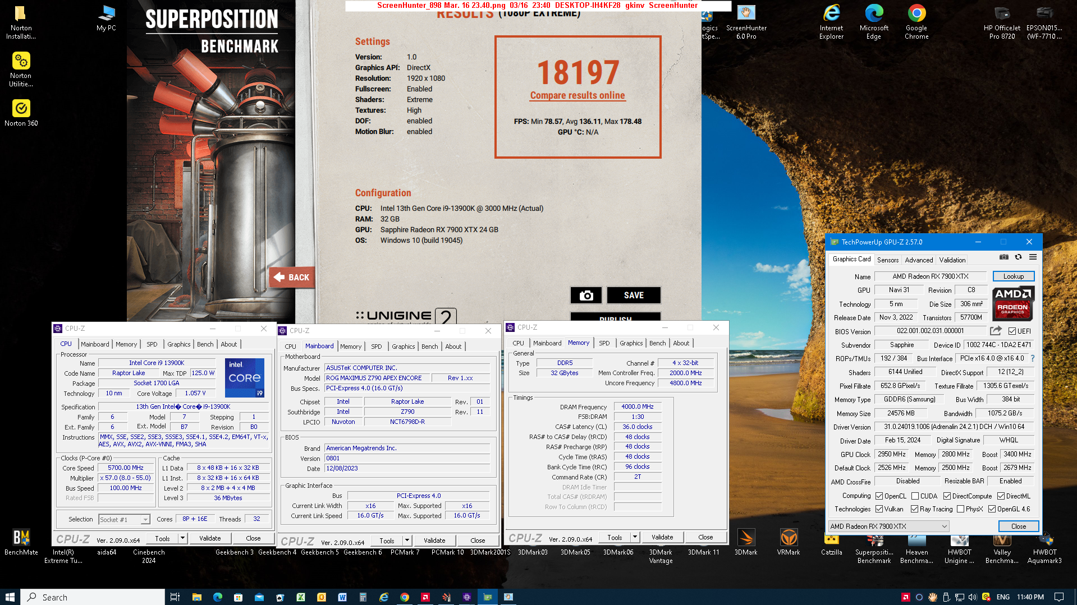Open the Catzilla desktop icon
1077x605 pixels.
(x=831, y=545)
